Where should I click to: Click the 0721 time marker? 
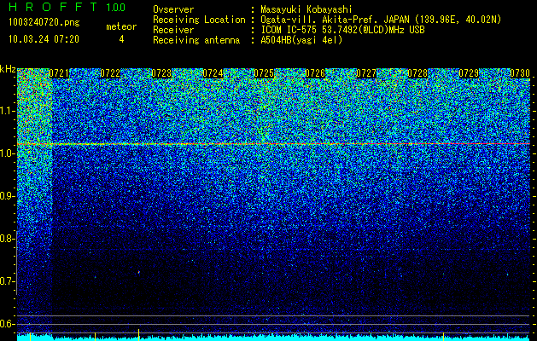pos(59,73)
